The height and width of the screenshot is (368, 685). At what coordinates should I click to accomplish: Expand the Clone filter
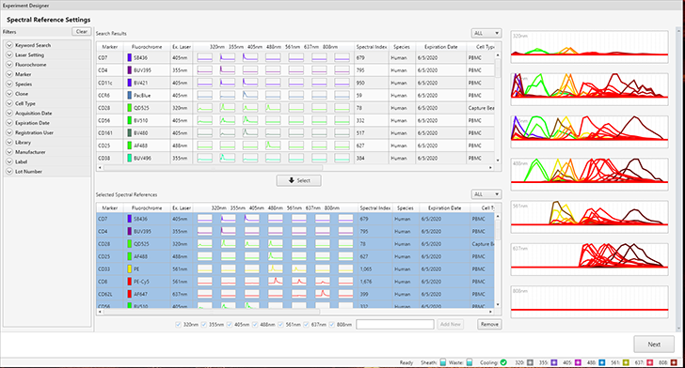pyautogui.click(x=9, y=94)
